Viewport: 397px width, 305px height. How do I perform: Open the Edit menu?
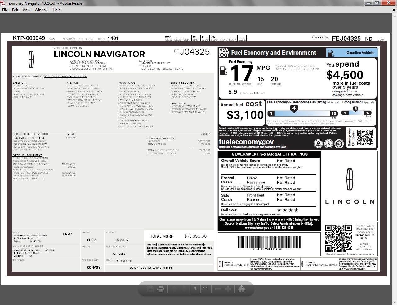15,10
